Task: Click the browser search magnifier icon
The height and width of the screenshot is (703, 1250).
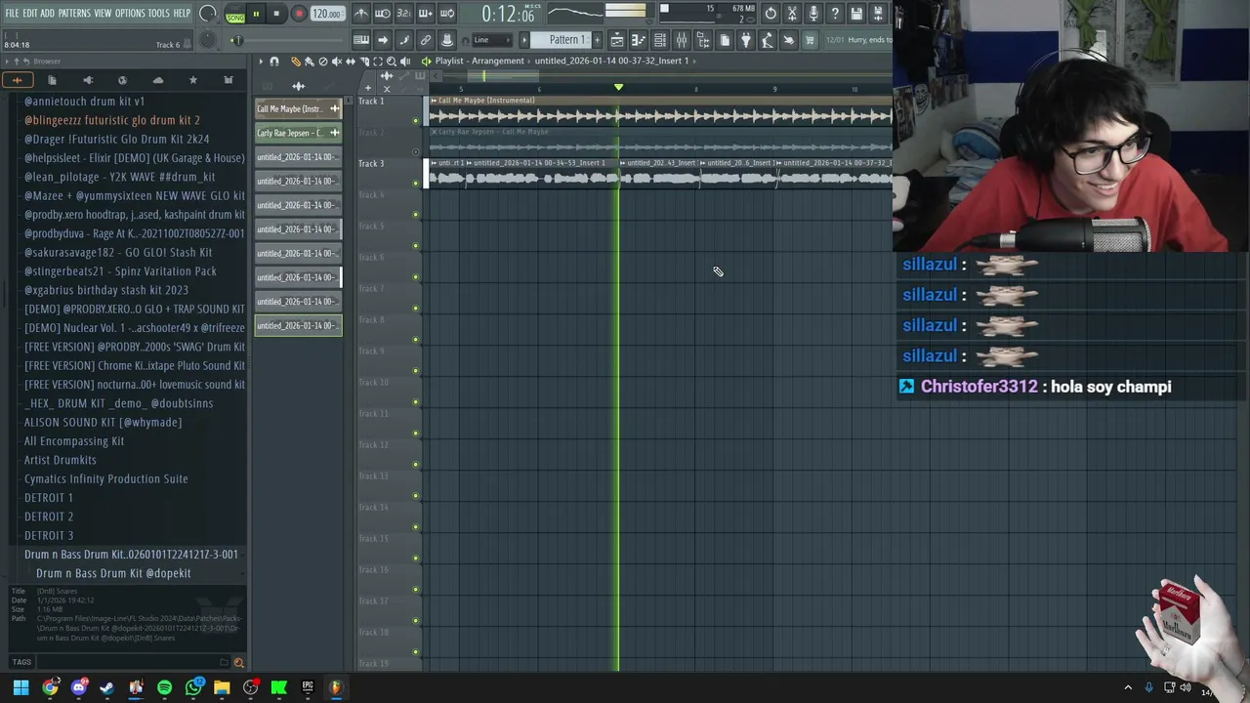Action: [238, 663]
